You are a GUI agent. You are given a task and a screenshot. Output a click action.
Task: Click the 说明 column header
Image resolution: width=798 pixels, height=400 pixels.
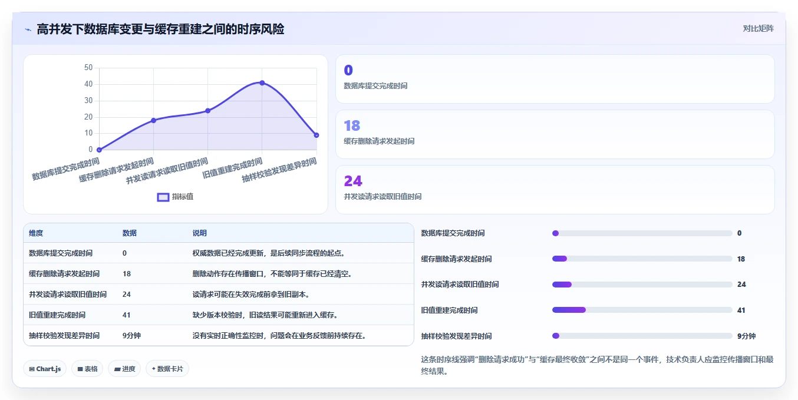click(200, 233)
